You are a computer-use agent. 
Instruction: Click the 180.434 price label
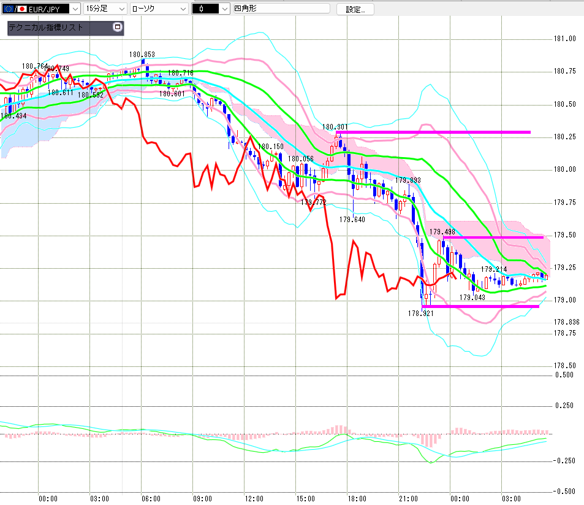pyautogui.click(x=13, y=115)
